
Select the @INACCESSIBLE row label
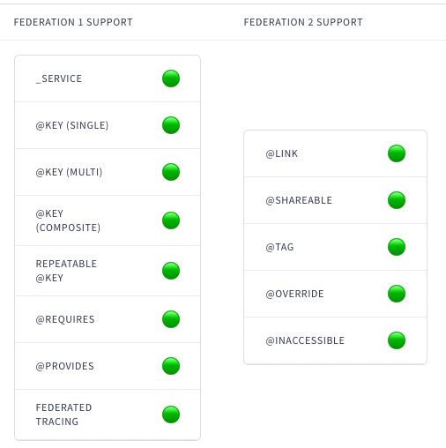[305, 340]
